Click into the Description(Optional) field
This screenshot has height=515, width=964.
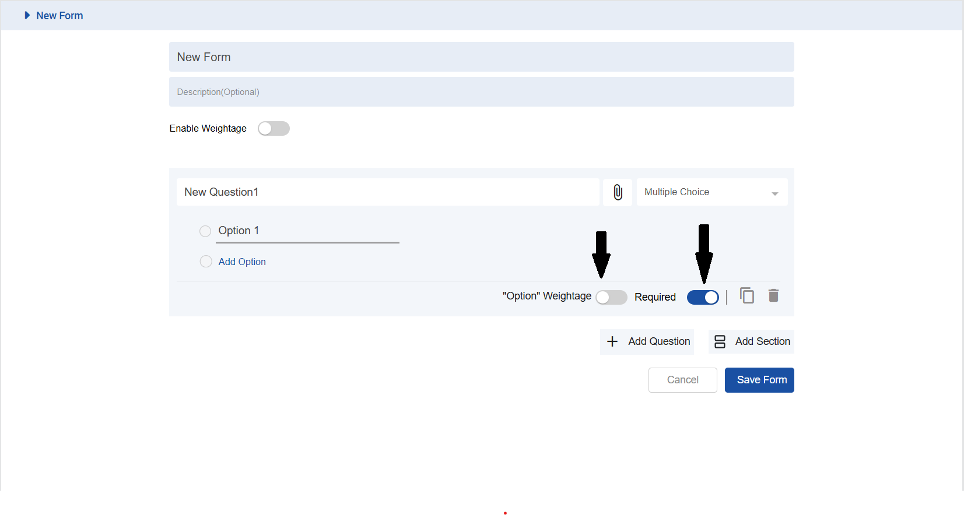click(481, 92)
